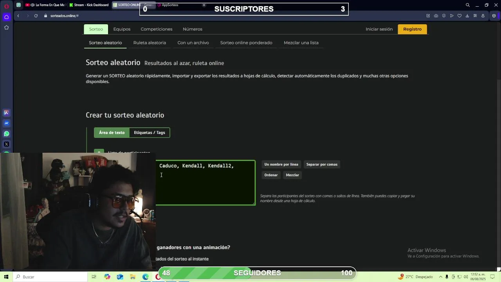Select the Sorteo aleatorio subtab
The height and width of the screenshot is (282, 501).
point(105,43)
